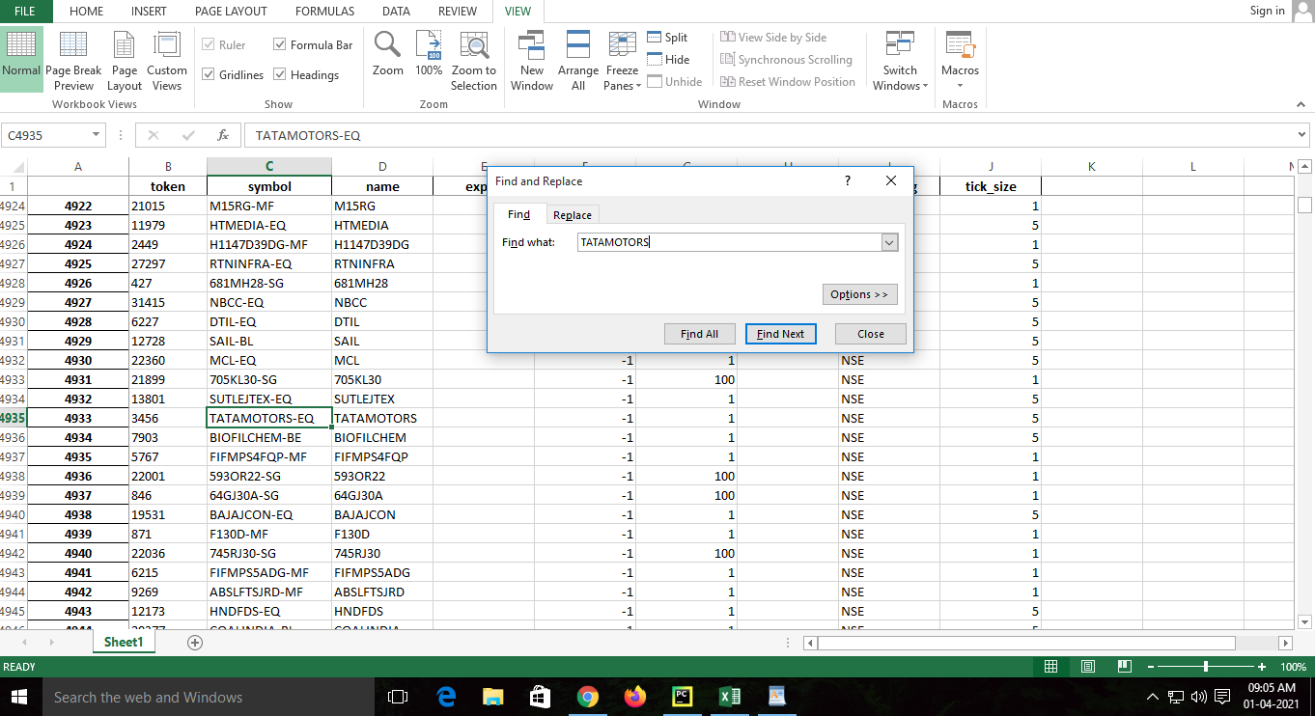
Task: Open Custom Views dialog
Action: coord(167,59)
